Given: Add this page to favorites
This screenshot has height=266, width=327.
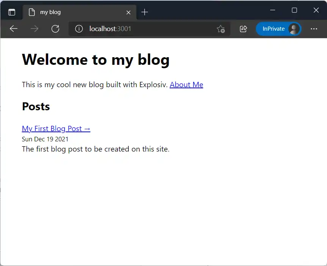Looking at the screenshot, I should tap(221, 29).
